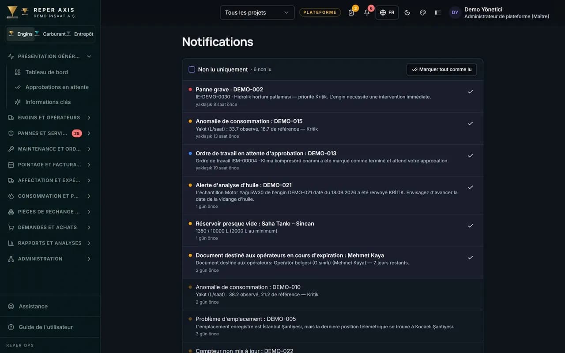Screen dimensions: 565x353
Task: Expand the Administration section
Action: (50, 259)
